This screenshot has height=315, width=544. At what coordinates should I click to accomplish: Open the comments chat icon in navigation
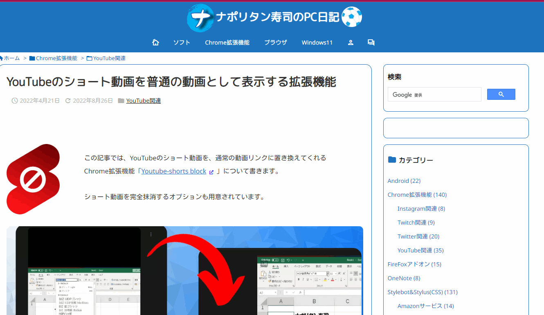[371, 42]
